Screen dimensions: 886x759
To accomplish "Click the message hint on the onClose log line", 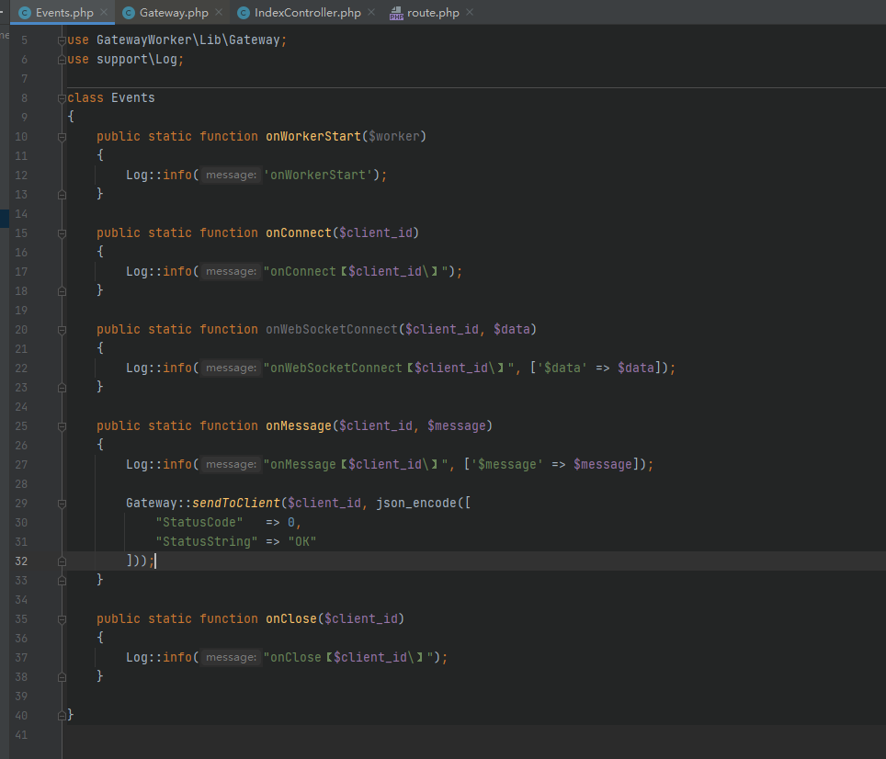I will (231, 657).
